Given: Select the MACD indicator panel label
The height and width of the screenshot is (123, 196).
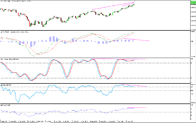Looking at the screenshot, I should pos(15,32).
